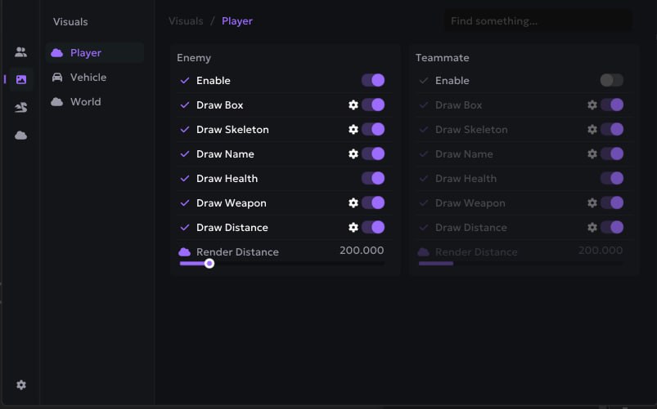Select the image visuals icon in sidebar
Viewport: 657px width, 409px height.
pyautogui.click(x=21, y=79)
